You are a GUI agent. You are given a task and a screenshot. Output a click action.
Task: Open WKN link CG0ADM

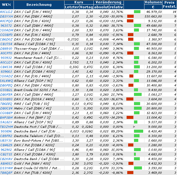(6, 30)
